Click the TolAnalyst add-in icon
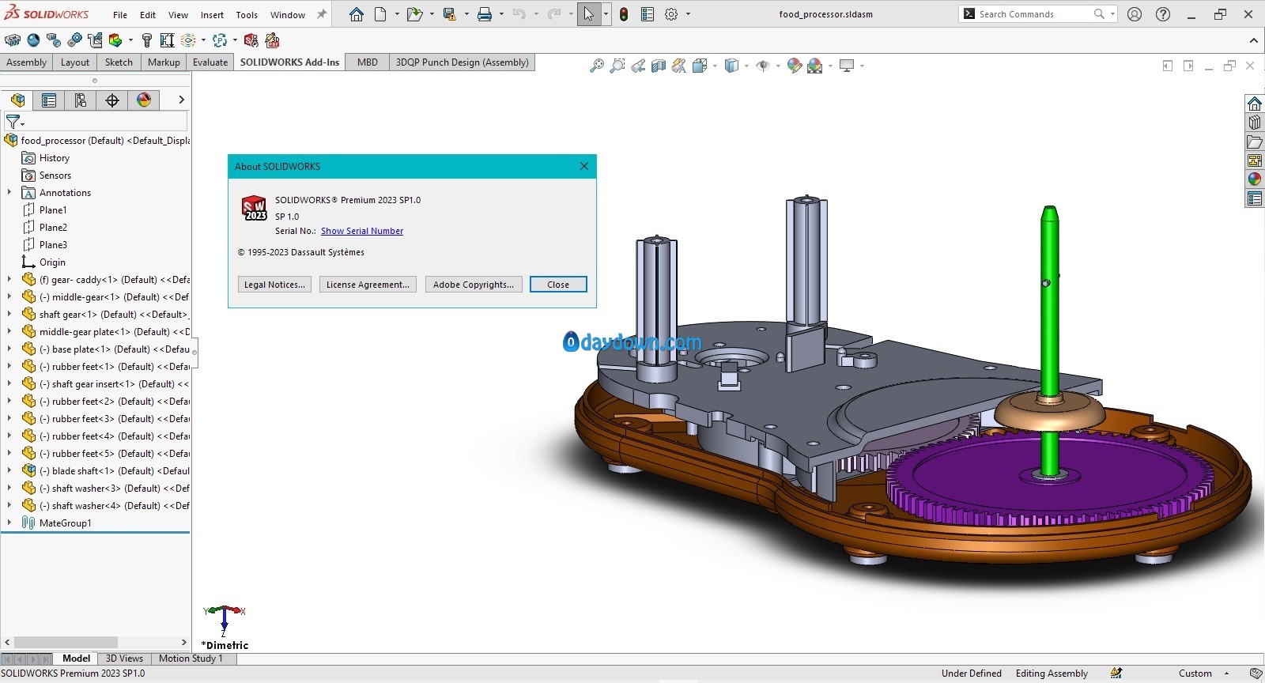Viewport: 1265px width, 683px height. coord(167,40)
